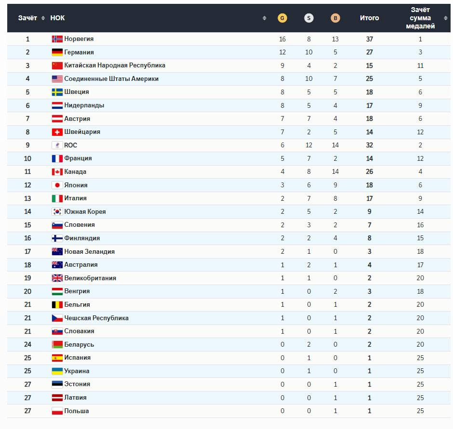Click the bronze medal B icon
Viewport: 453px width, 429px height.
tap(335, 18)
